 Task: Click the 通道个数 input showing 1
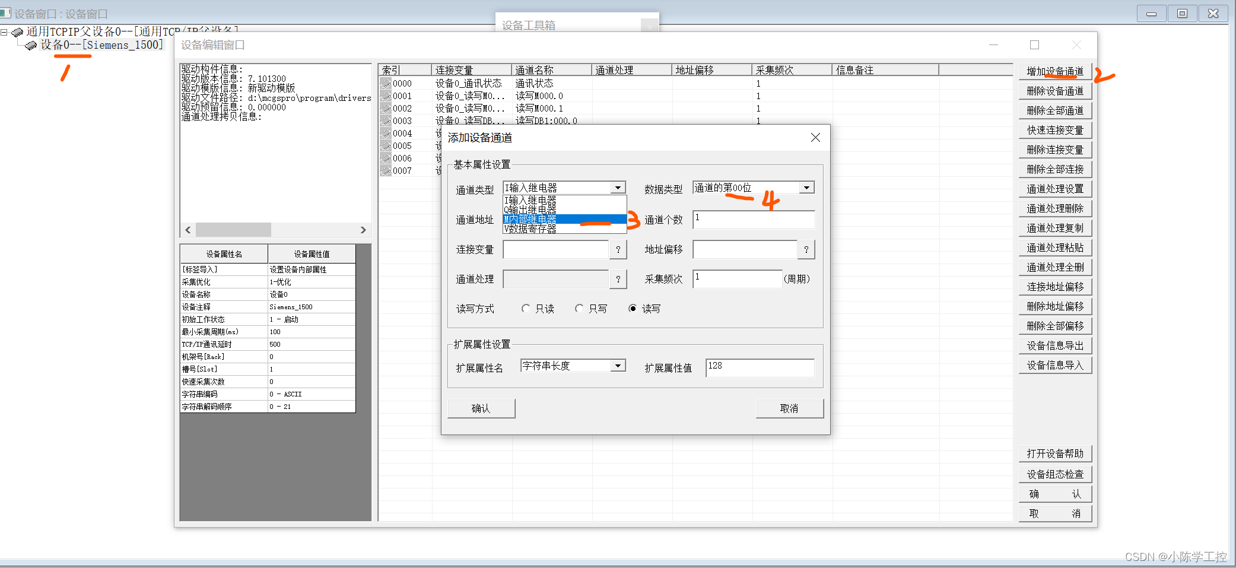(754, 220)
